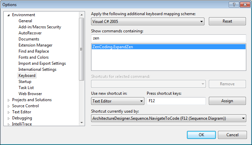This screenshot has height=145, width=252.
Task: Click the tree scrollbar down arrow
Action: [x=81, y=123]
